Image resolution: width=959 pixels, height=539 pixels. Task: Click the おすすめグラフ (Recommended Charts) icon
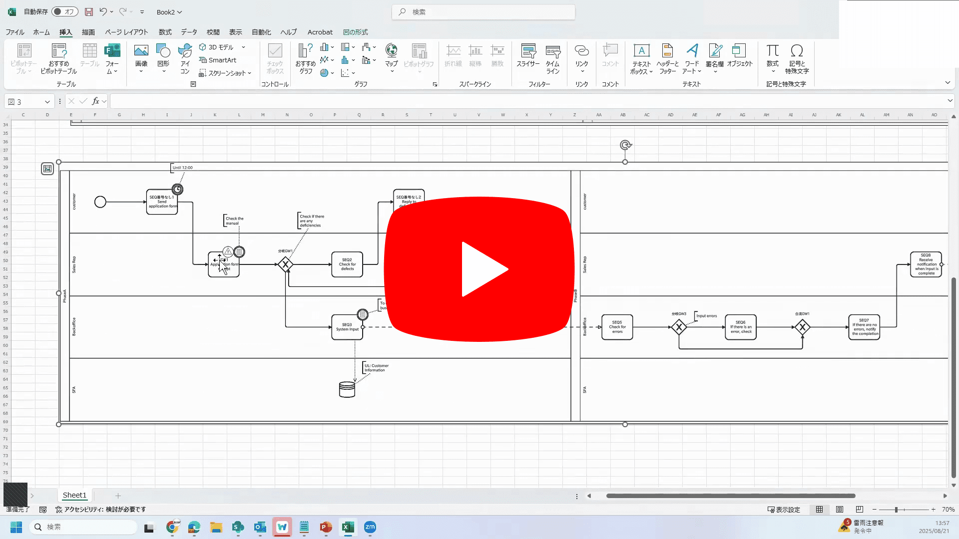(x=305, y=50)
